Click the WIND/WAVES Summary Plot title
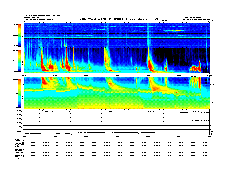Image resolution: width=226 pixels, height=175 pixels. [x=119, y=19]
